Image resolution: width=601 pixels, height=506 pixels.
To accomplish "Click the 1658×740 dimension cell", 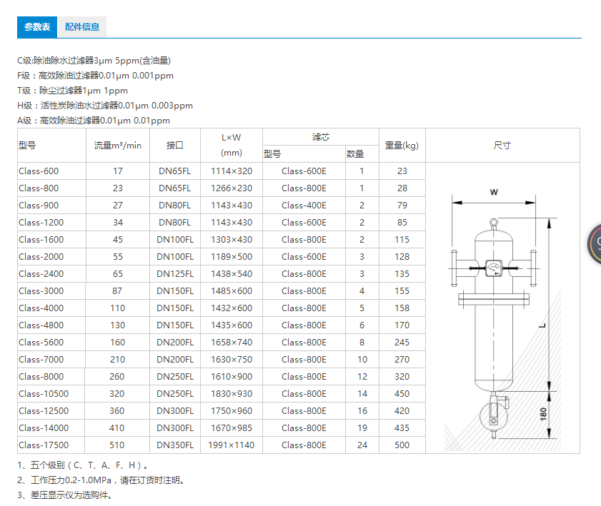I will [x=232, y=343].
